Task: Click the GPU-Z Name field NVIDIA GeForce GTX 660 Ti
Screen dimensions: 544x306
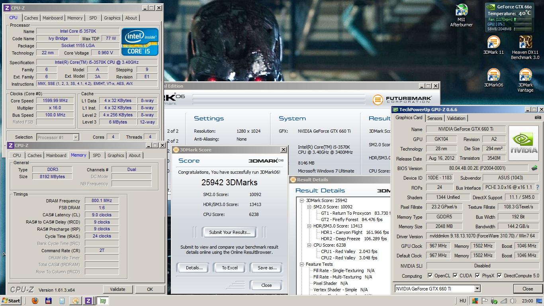Action: pos(466,129)
